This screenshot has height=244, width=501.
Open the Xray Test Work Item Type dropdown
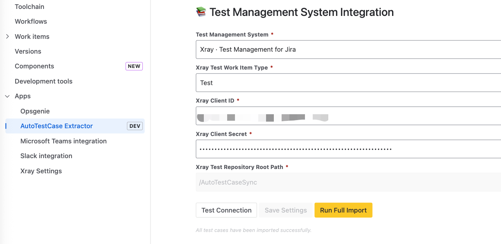348,83
